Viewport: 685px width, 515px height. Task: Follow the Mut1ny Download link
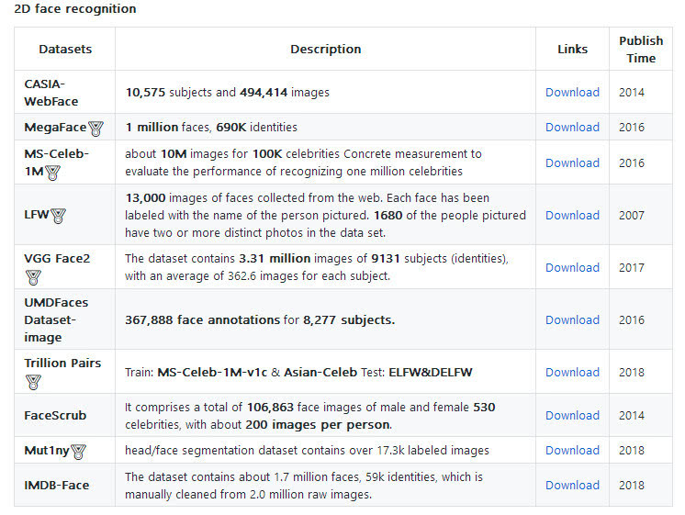click(572, 451)
